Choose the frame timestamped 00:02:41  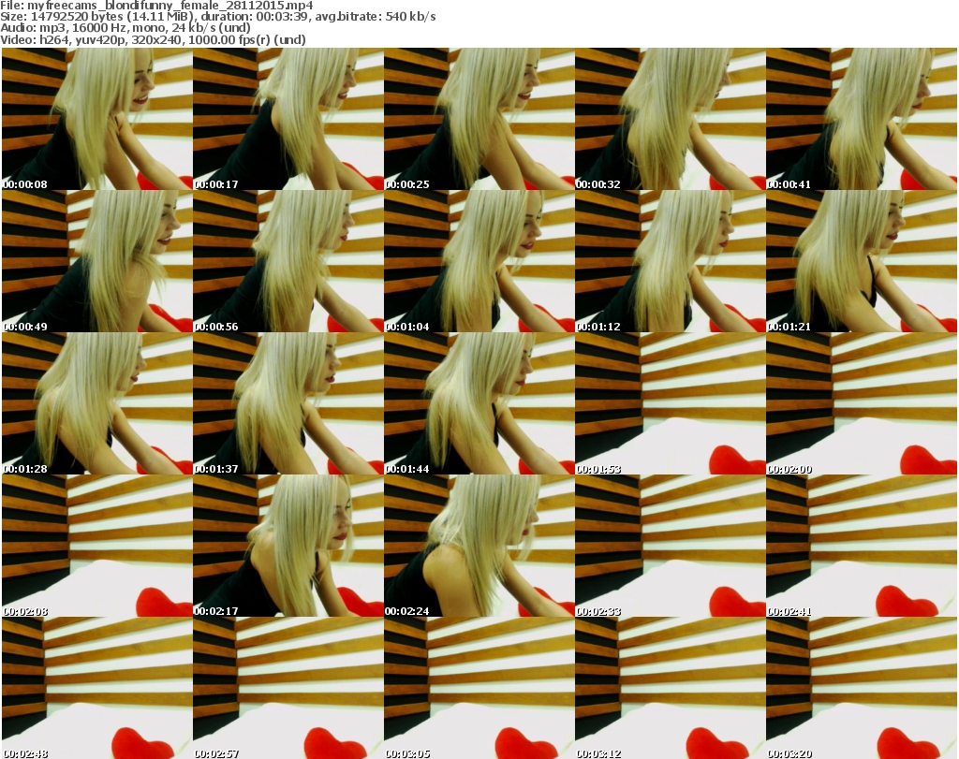[x=861, y=547]
